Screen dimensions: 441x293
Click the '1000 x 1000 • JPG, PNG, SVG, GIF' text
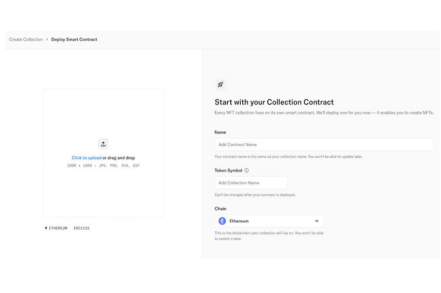103,166
